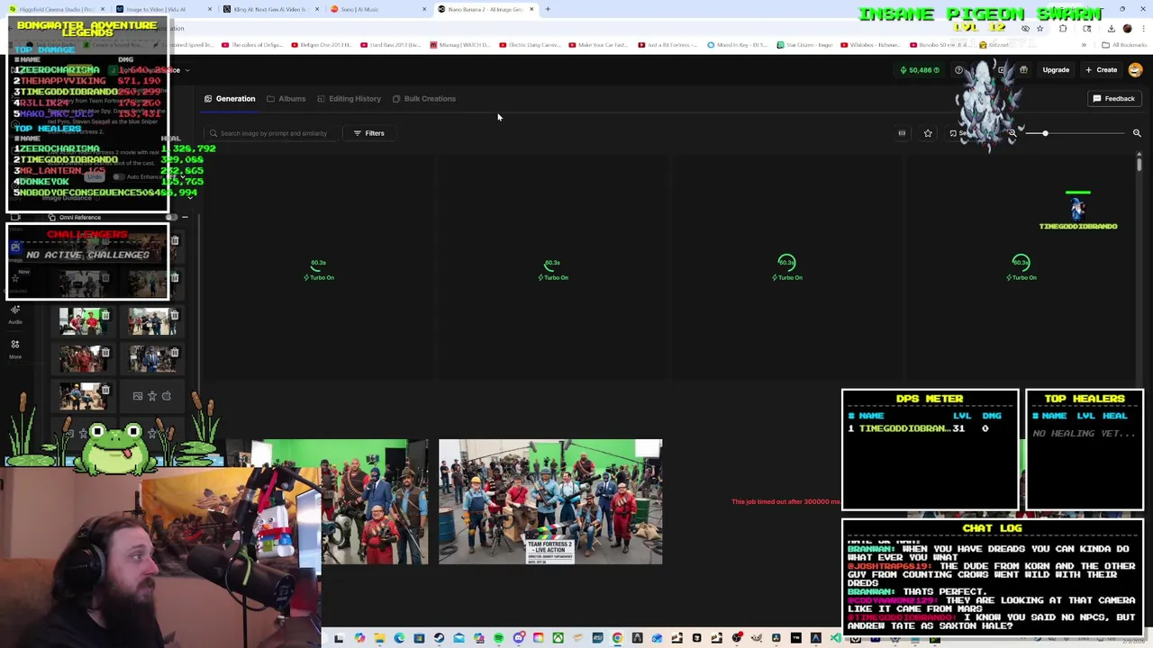Open the user avatar menu
Viewport: 1153px width, 648px height.
[x=1135, y=70]
